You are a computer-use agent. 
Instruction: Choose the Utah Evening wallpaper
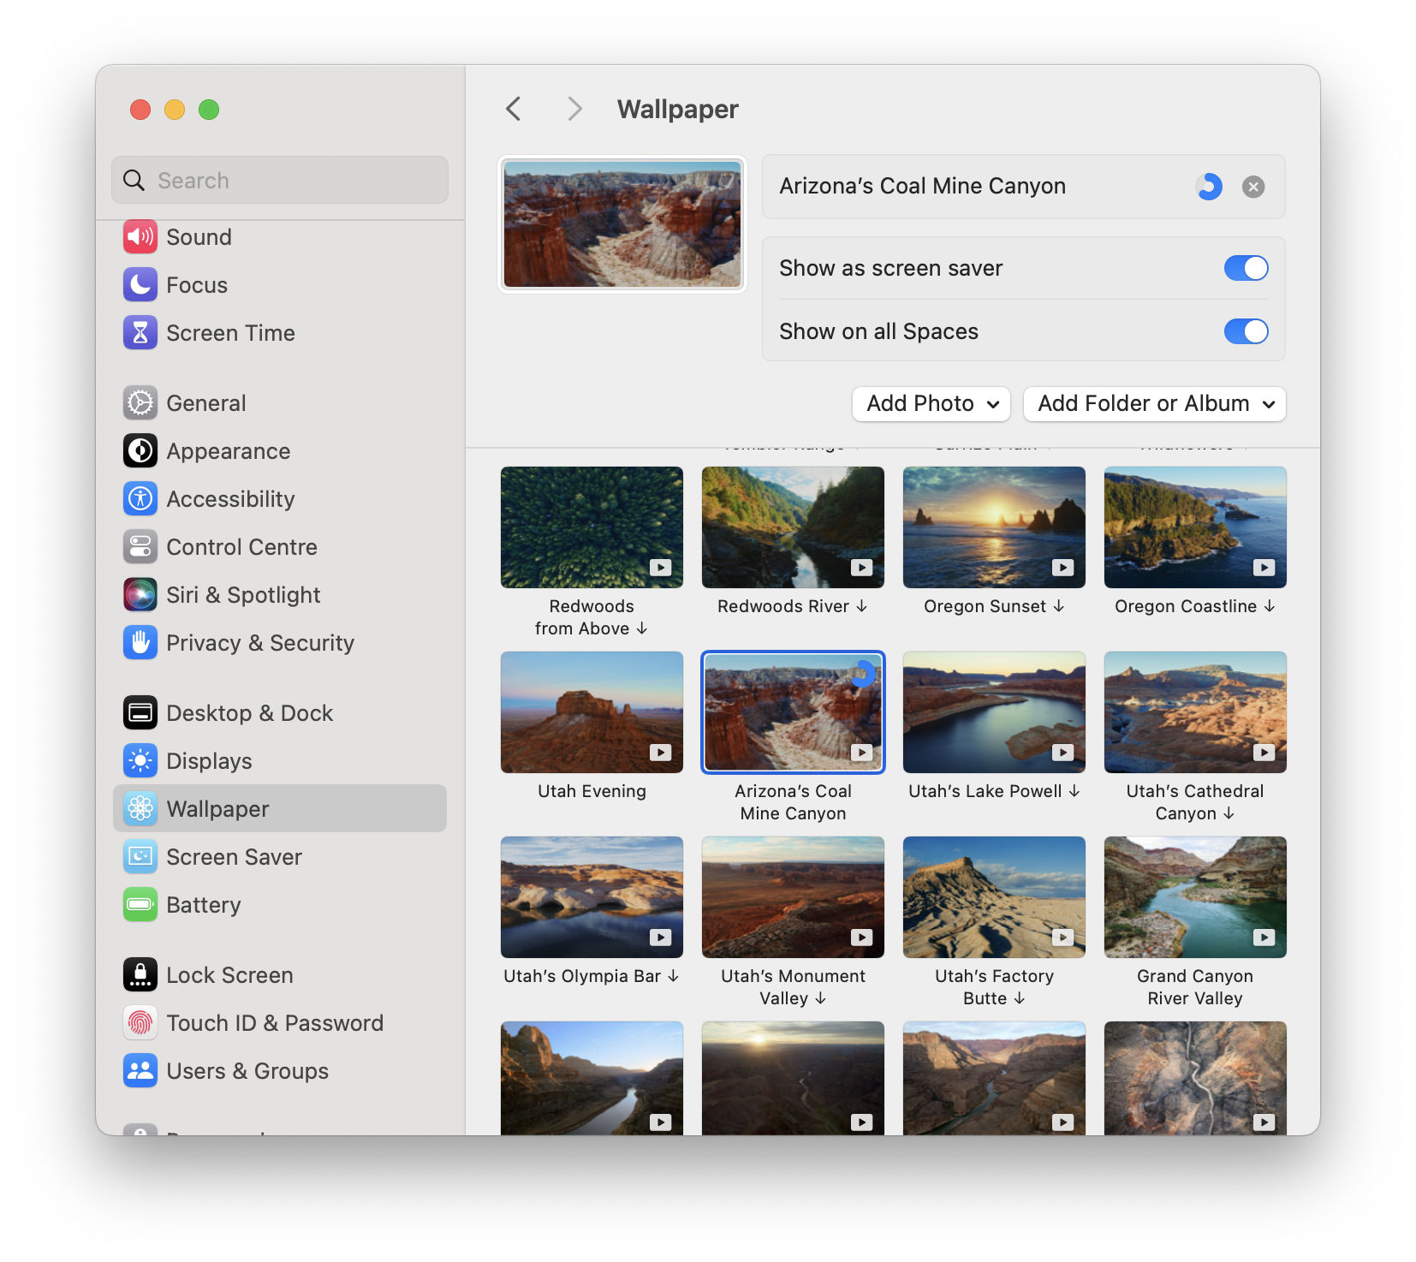592,712
